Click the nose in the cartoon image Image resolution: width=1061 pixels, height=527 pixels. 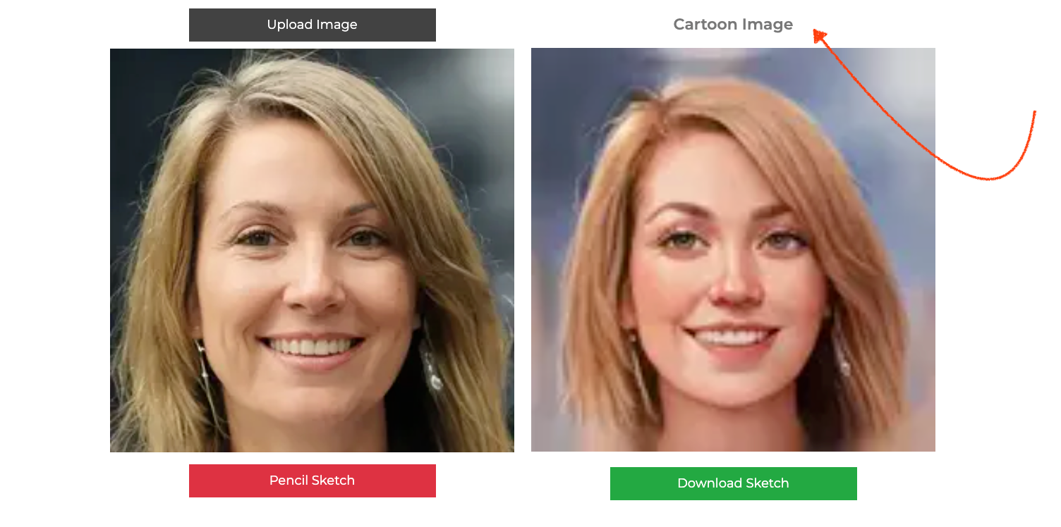(x=734, y=282)
